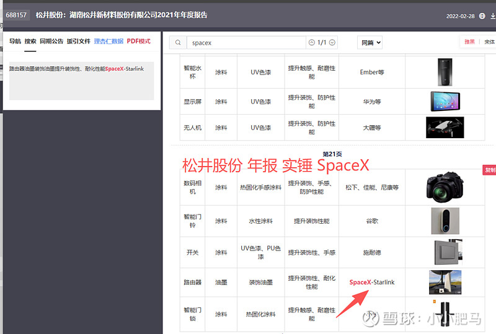Click the 水性涂料 cell

(x=260, y=221)
